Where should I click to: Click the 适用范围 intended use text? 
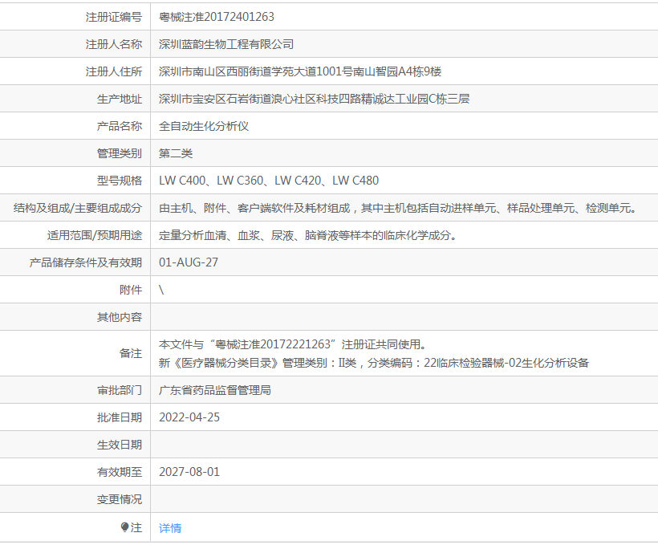(x=308, y=235)
